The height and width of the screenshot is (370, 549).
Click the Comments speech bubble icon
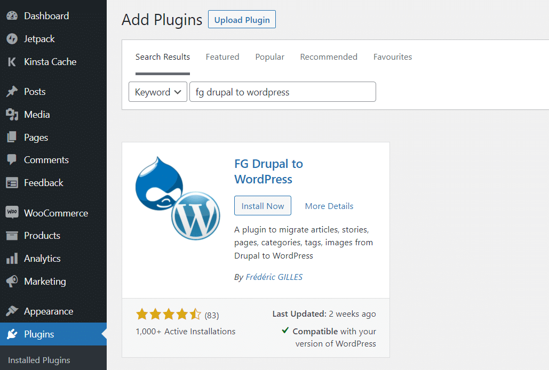(12, 159)
